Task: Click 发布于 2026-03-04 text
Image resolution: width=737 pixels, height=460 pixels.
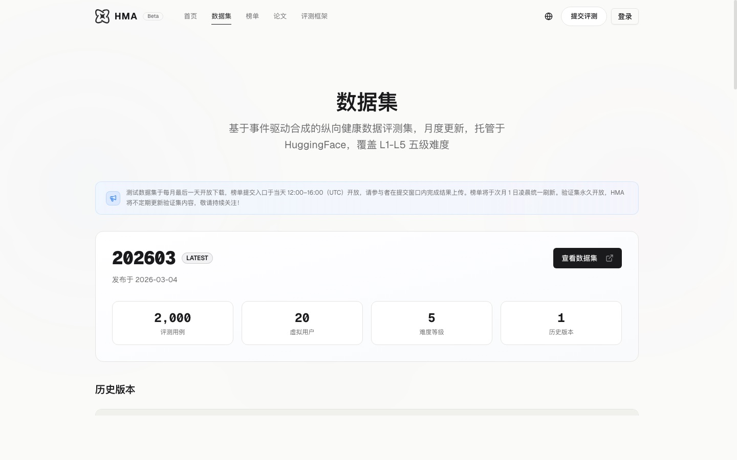Action: (145, 280)
